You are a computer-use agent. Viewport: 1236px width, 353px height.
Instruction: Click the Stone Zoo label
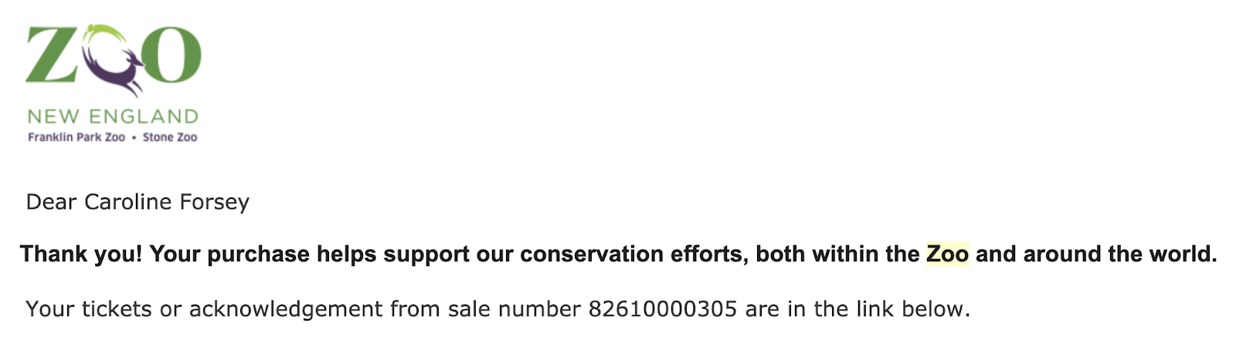point(170,137)
